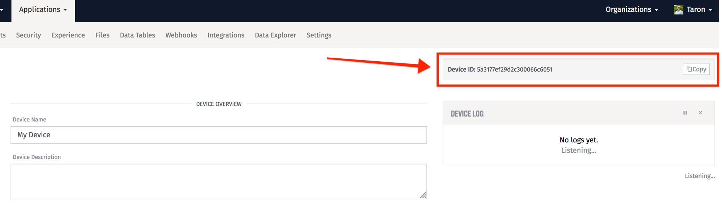Click the Taron user avatar
This screenshot has height=213, width=722.
click(679, 10)
